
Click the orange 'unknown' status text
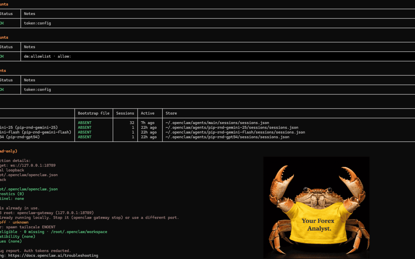click(20, 222)
